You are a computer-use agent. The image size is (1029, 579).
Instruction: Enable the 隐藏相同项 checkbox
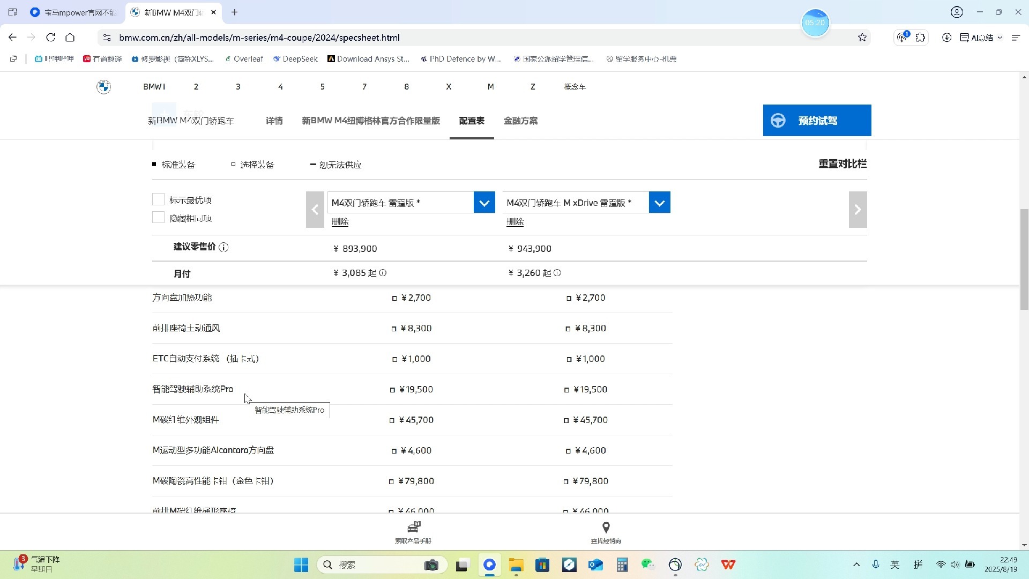[x=158, y=218]
